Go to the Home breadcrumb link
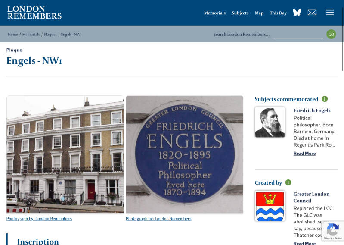 [x=13, y=34]
